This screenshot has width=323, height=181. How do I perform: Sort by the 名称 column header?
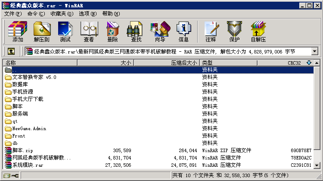[39, 63]
